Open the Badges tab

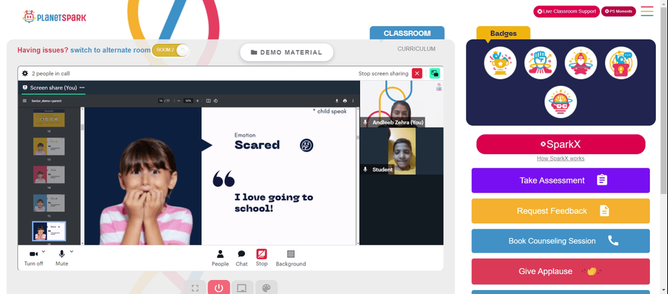click(503, 33)
